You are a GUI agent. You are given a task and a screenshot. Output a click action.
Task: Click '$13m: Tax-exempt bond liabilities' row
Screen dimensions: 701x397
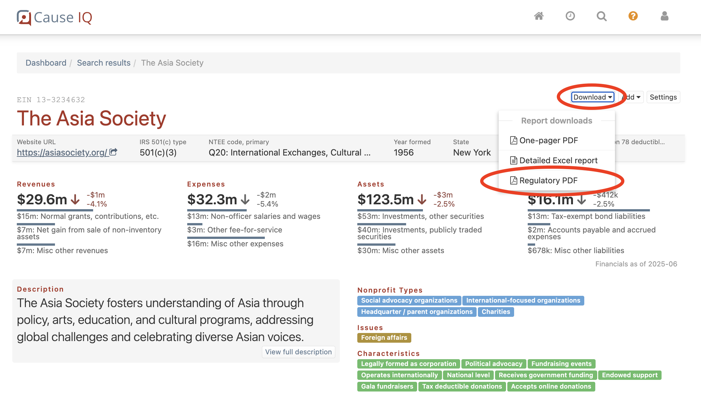point(587,216)
